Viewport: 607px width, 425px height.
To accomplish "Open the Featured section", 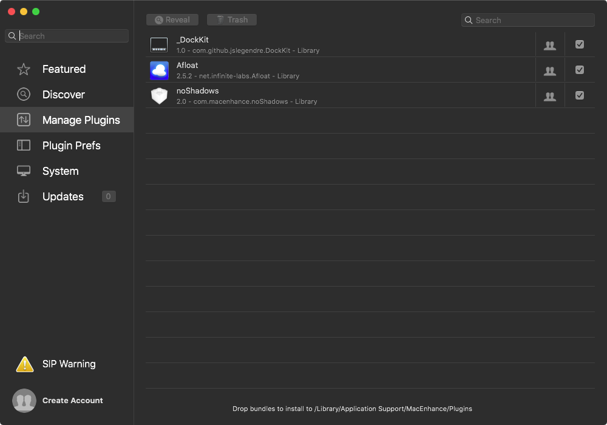I will (67, 69).
